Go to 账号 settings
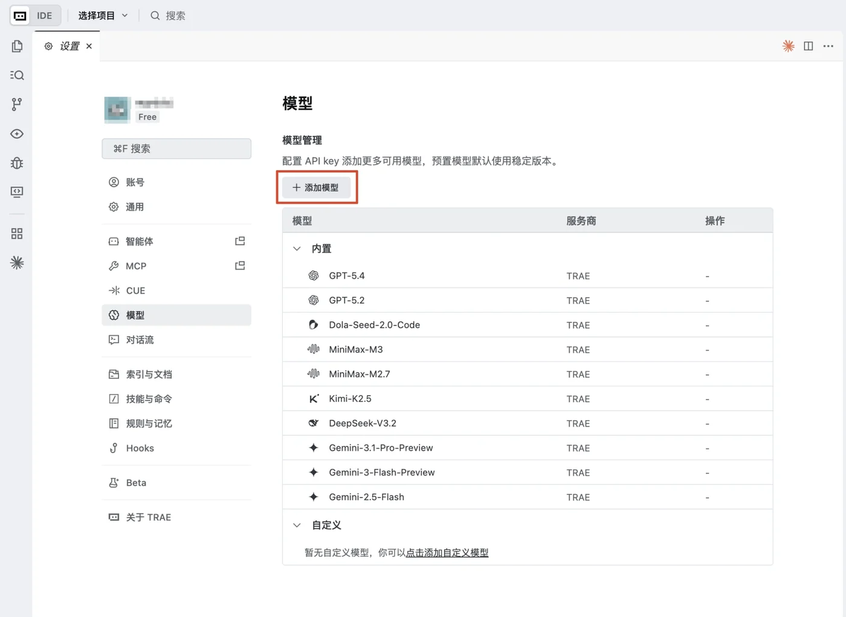The width and height of the screenshot is (846, 617). click(176, 182)
